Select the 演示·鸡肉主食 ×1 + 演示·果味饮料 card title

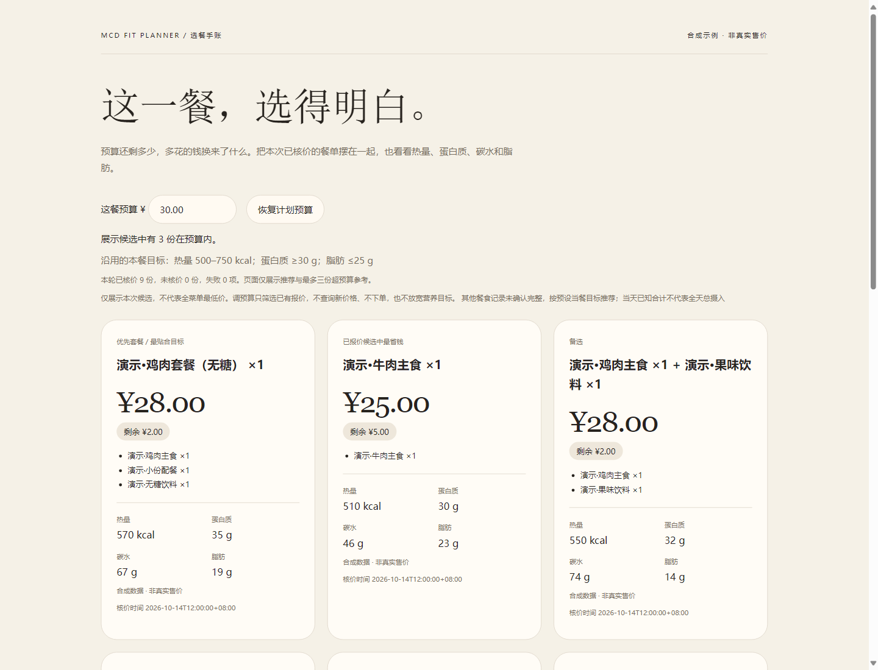[660, 375]
